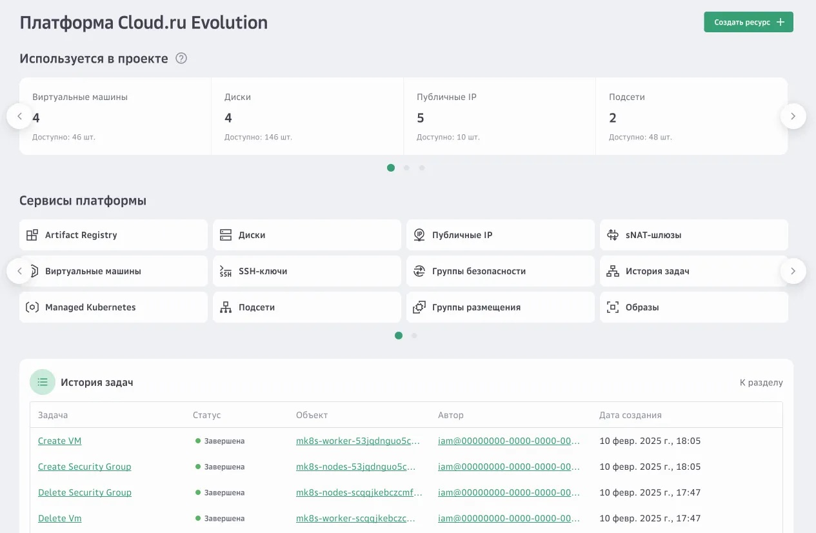Open the Create VM task link
The image size is (816, 533).
coord(59,441)
